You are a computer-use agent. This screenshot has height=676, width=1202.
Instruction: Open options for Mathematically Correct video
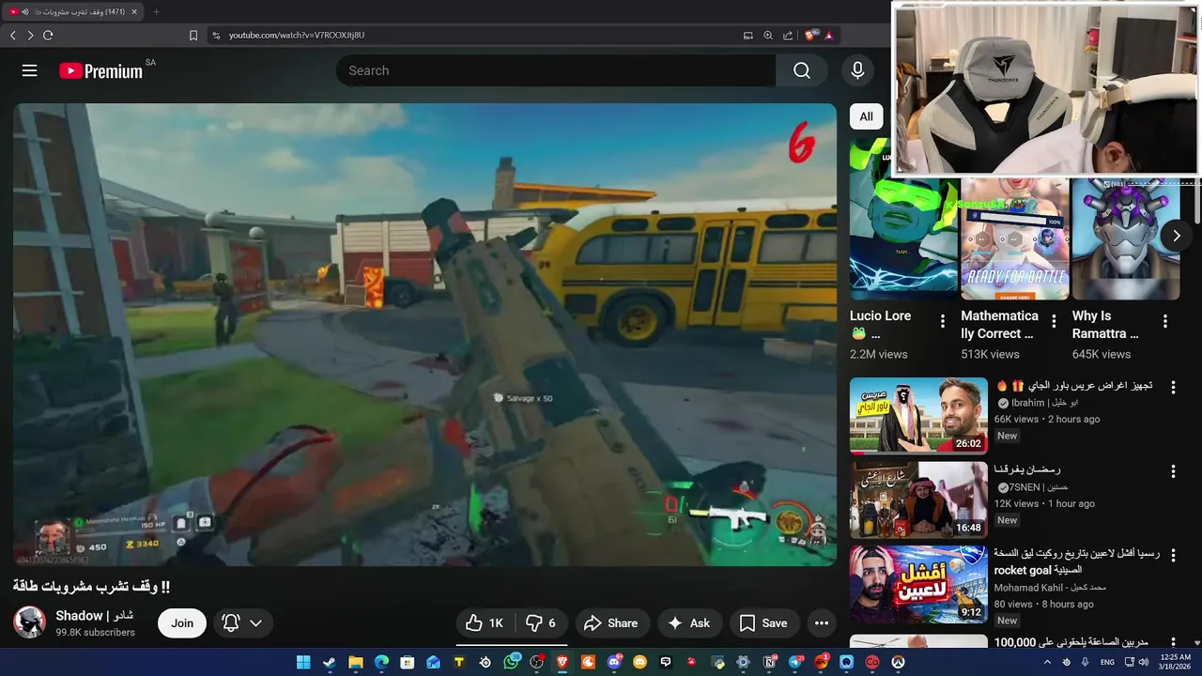click(x=1054, y=321)
